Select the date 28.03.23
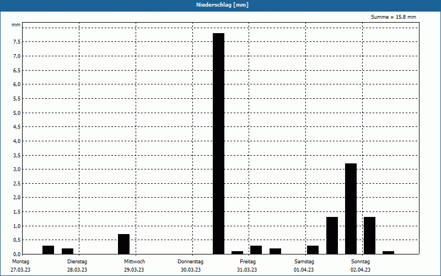Image resolution: width=441 pixels, height=276 pixels. coord(77,270)
